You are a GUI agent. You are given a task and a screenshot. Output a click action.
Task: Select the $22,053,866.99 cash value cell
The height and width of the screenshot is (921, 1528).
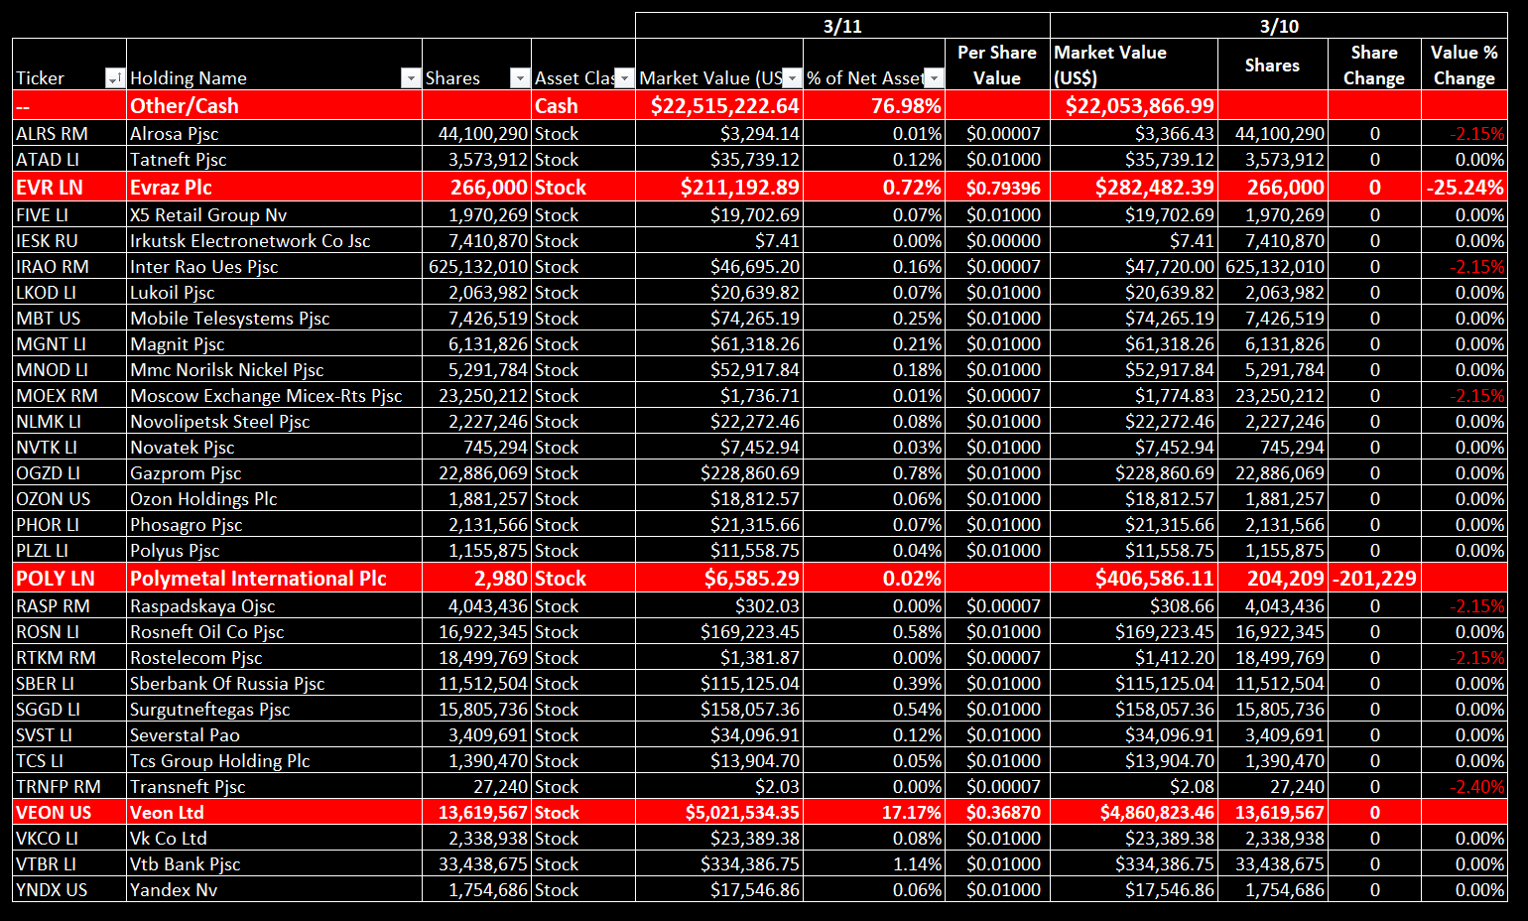[x=1134, y=106]
